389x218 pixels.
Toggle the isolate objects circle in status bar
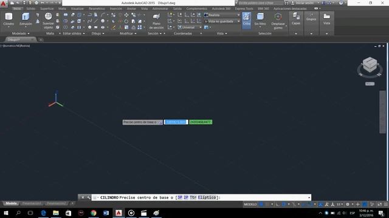[365, 205]
